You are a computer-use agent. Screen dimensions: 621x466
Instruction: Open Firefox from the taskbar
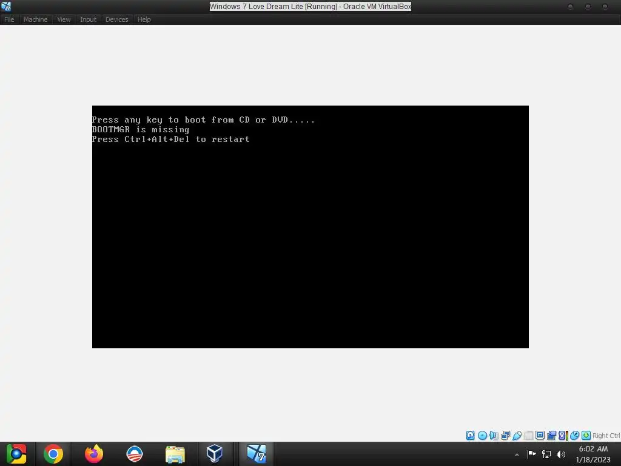coord(94,454)
